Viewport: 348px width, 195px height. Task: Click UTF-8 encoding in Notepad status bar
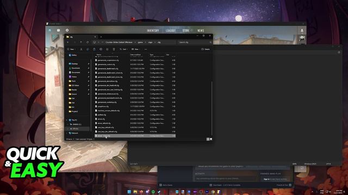coord(328,164)
